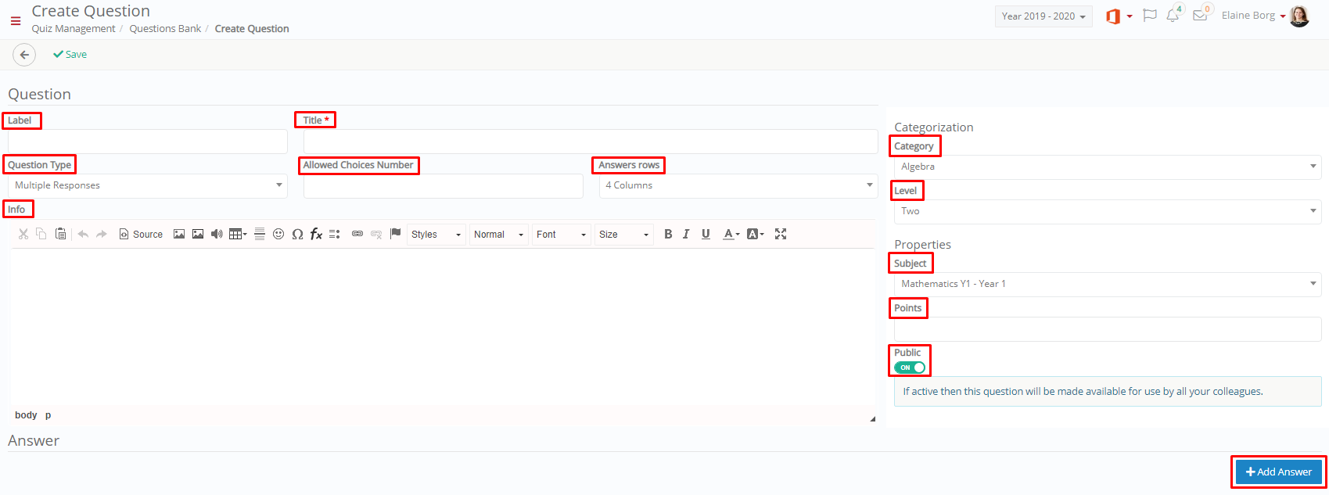1329x495 pixels.
Task: Grab the editor resize handle corner
Action: (x=872, y=419)
